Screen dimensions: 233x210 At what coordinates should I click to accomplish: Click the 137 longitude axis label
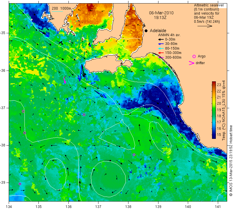[x=98, y=207]
